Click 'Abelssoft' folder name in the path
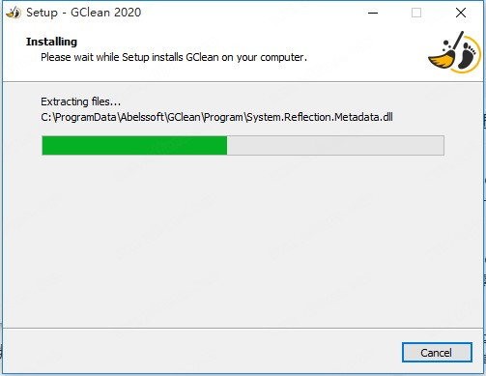 (142, 117)
